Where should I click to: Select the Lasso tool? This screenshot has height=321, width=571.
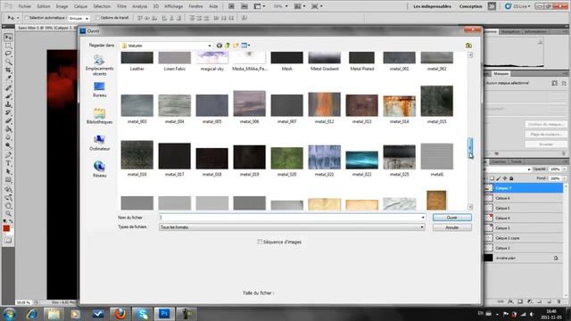point(8,53)
